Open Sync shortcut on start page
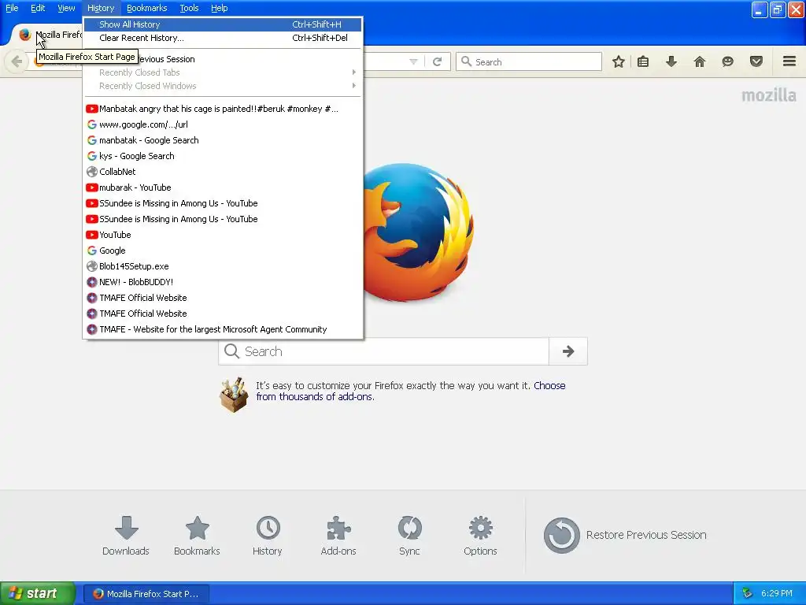Screen dimensions: 806x605 (x=409, y=536)
